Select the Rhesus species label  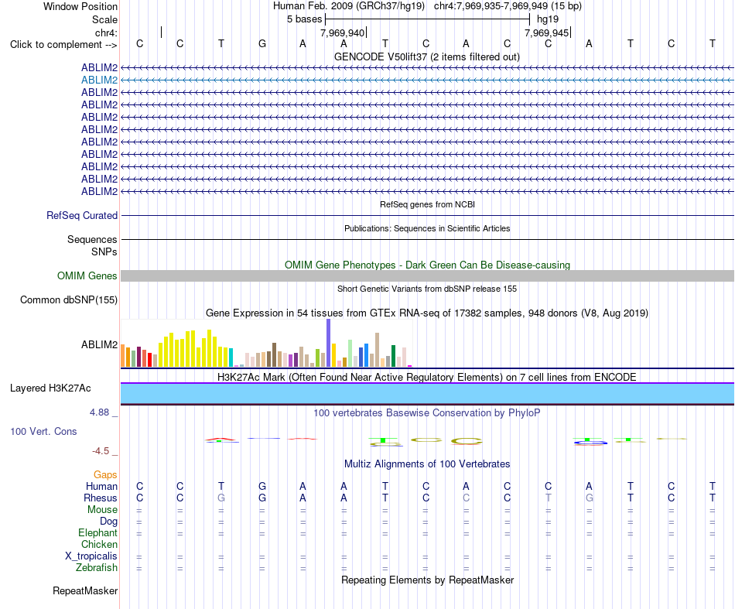(101, 498)
